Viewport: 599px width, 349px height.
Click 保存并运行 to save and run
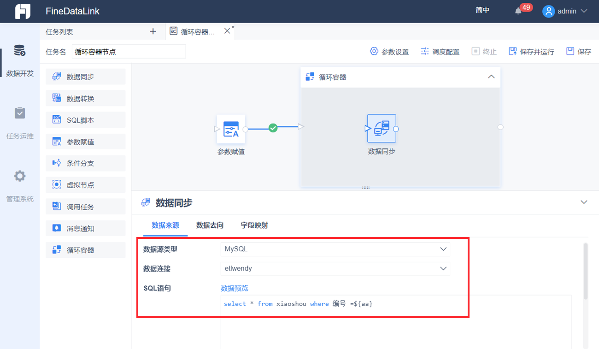point(531,52)
